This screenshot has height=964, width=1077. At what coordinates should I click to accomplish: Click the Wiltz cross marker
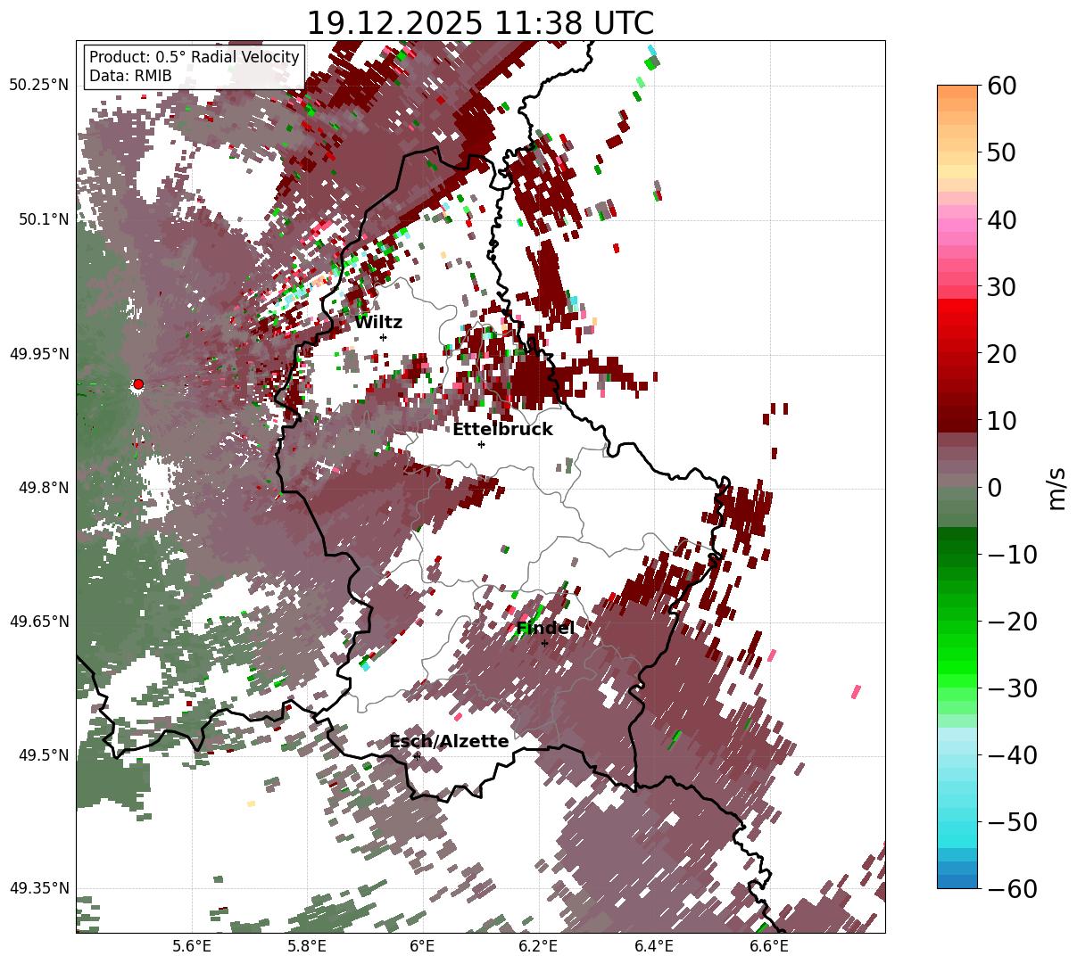(383, 337)
